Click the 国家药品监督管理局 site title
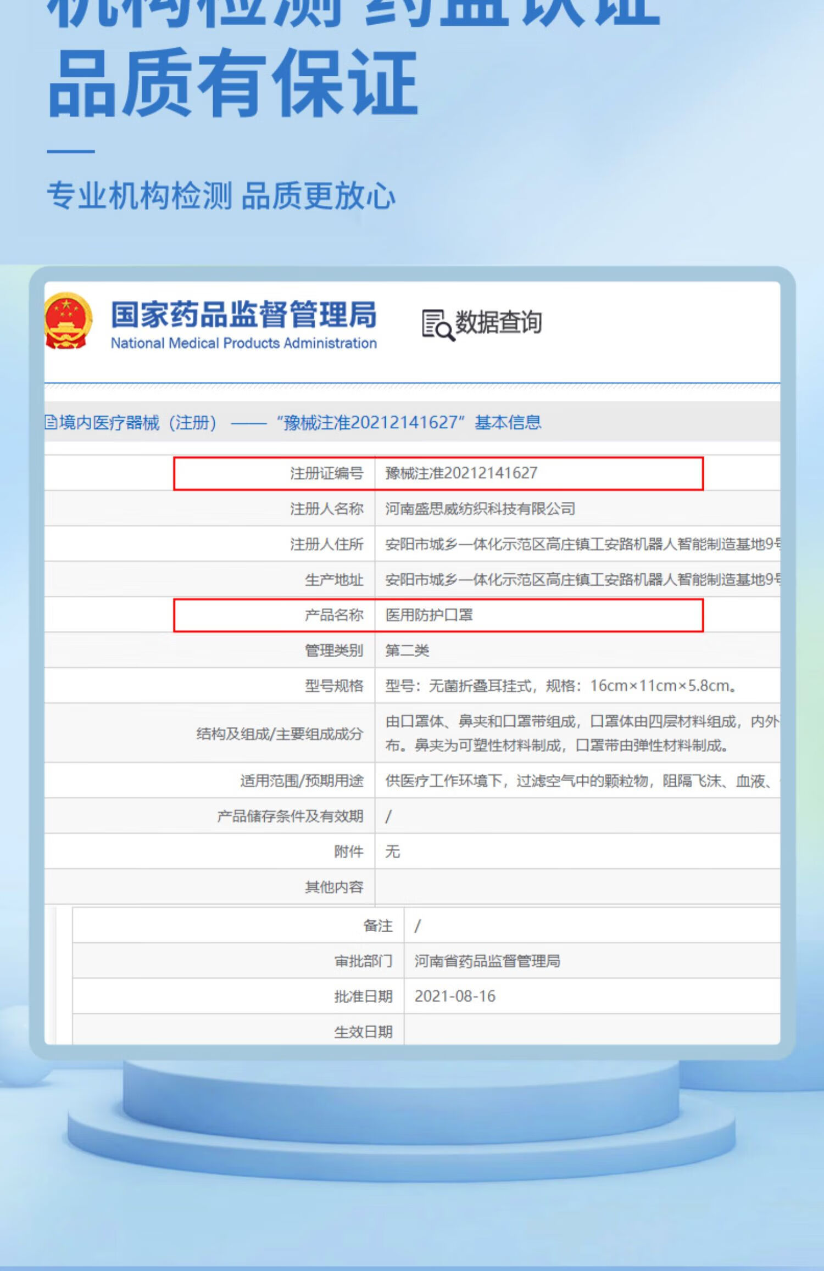The image size is (824, 1271). 243,315
